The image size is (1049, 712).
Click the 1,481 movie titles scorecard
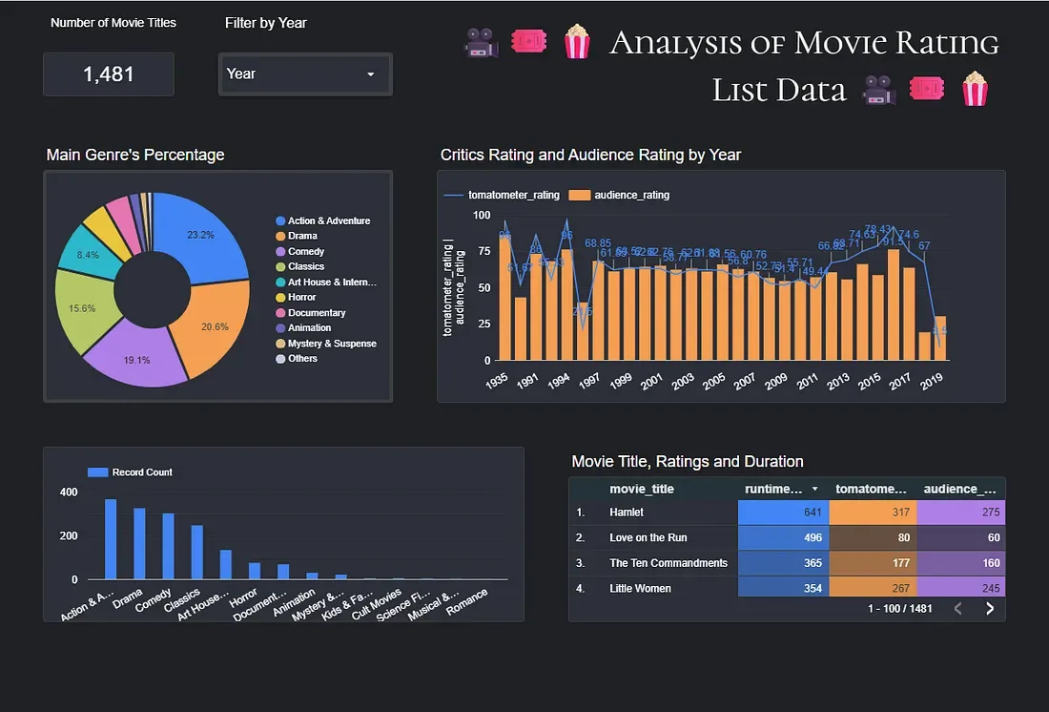[109, 74]
